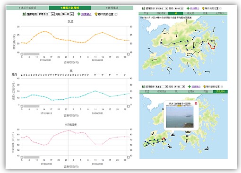
Task: Click the yellow location pin icon in the left toolbar
Action: [x=96, y=14]
